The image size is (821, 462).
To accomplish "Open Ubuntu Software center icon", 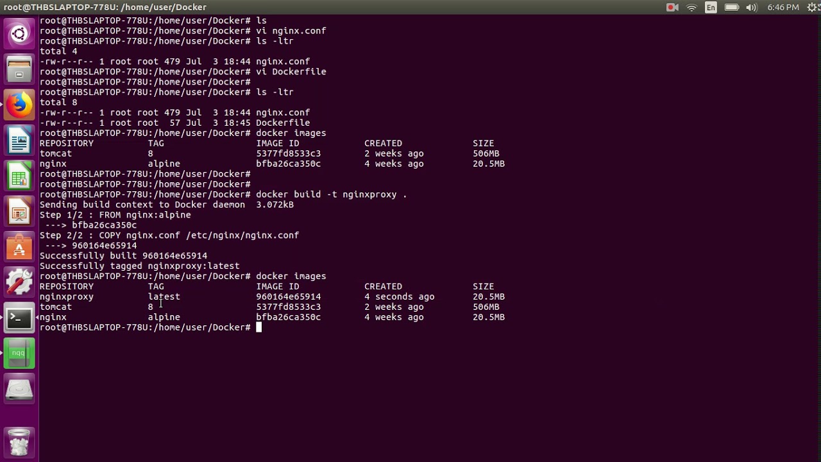I will point(19,246).
